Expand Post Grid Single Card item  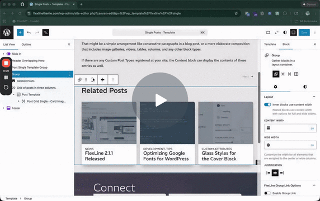point(18,101)
